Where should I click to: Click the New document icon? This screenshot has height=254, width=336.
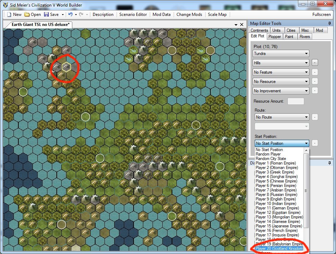(x=9, y=15)
